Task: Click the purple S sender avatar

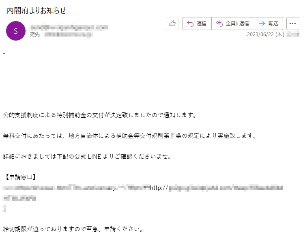Action: [x=16, y=31]
